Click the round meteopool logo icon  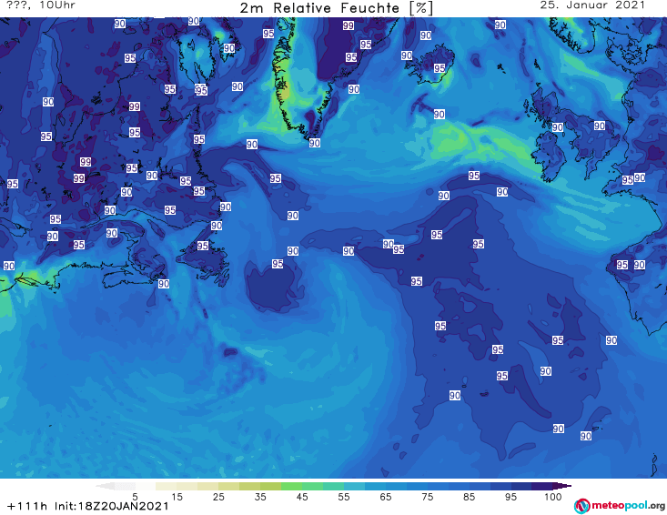[x=581, y=506]
